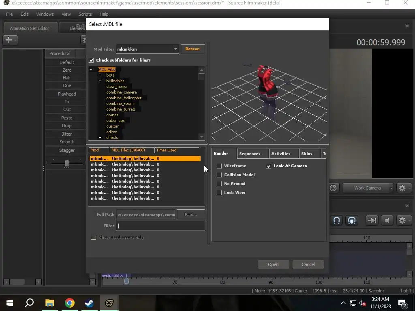Launch Google Chrome from the taskbar
The height and width of the screenshot is (311, 415).
tap(70, 303)
